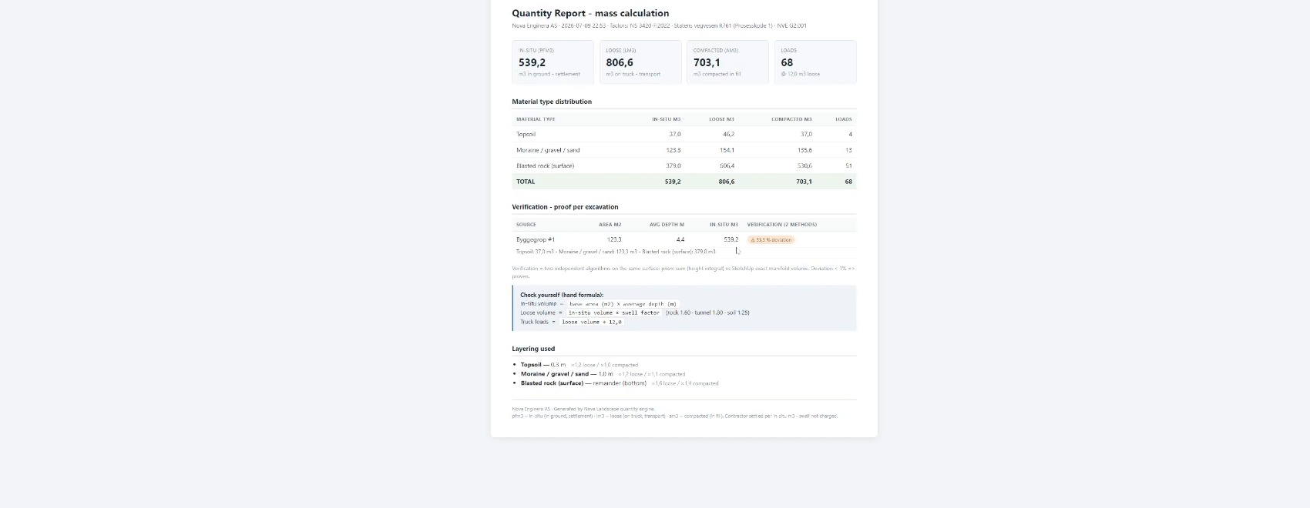Click the "Quantity Report - mass calculation" title

coord(590,13)
